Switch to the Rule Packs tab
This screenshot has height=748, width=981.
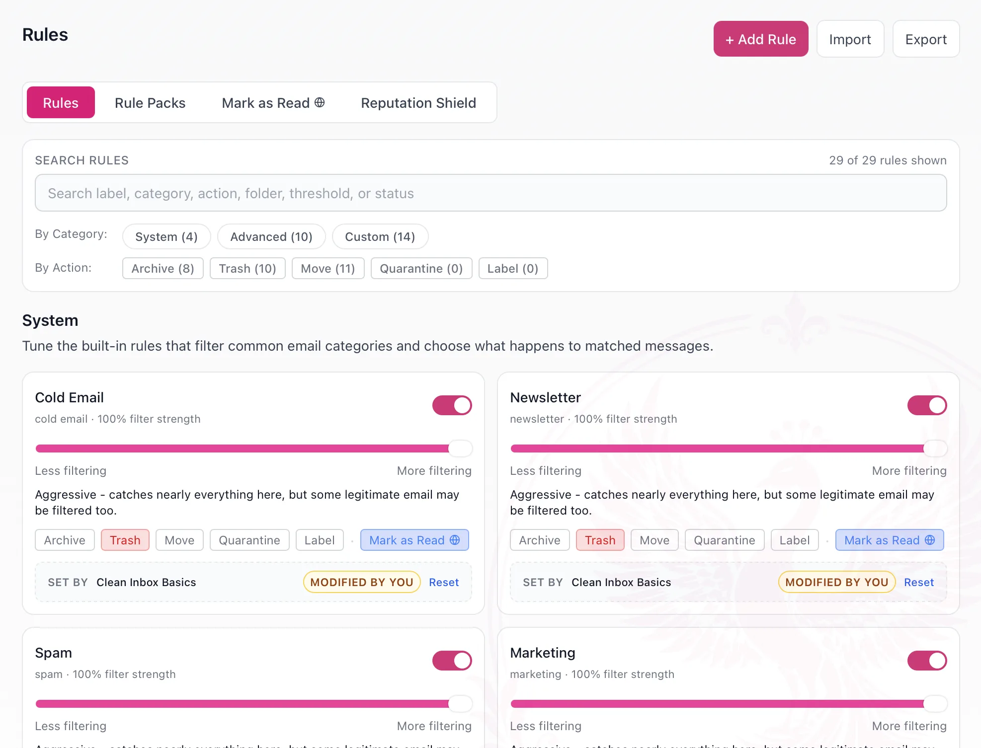coord(150,102)
